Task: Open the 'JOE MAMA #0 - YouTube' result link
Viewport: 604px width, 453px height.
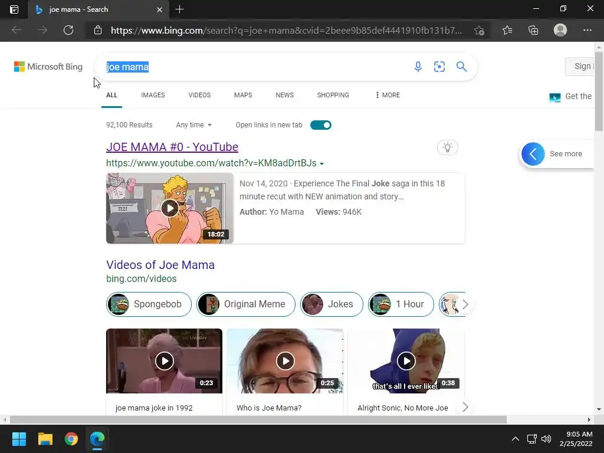Action: (172, 147)
